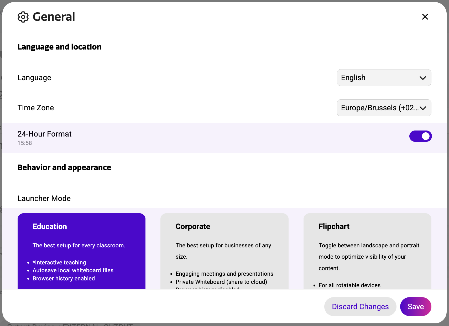449x326 pixels.
Task: Disable the 24-Hour Format switch
Action: 420,136
